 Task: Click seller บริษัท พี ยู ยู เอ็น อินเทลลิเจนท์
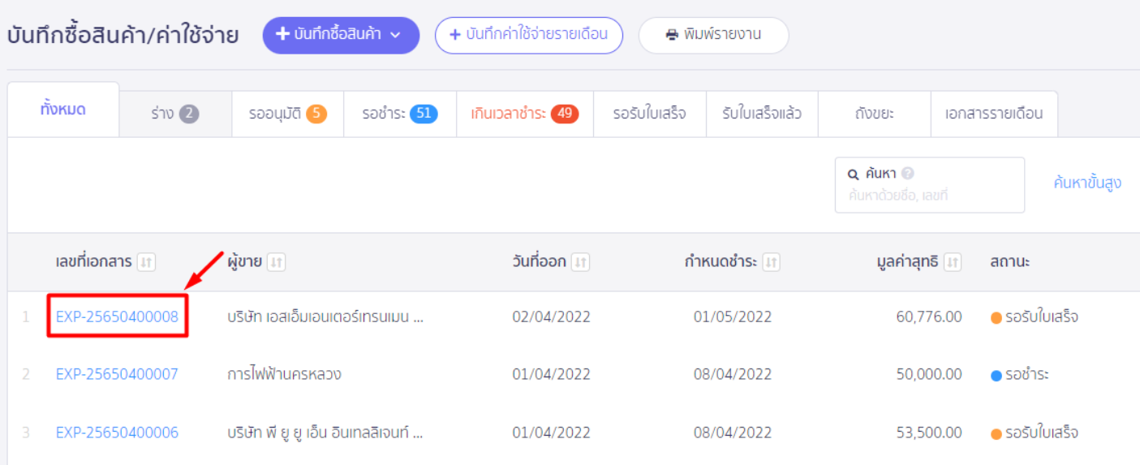325,433
